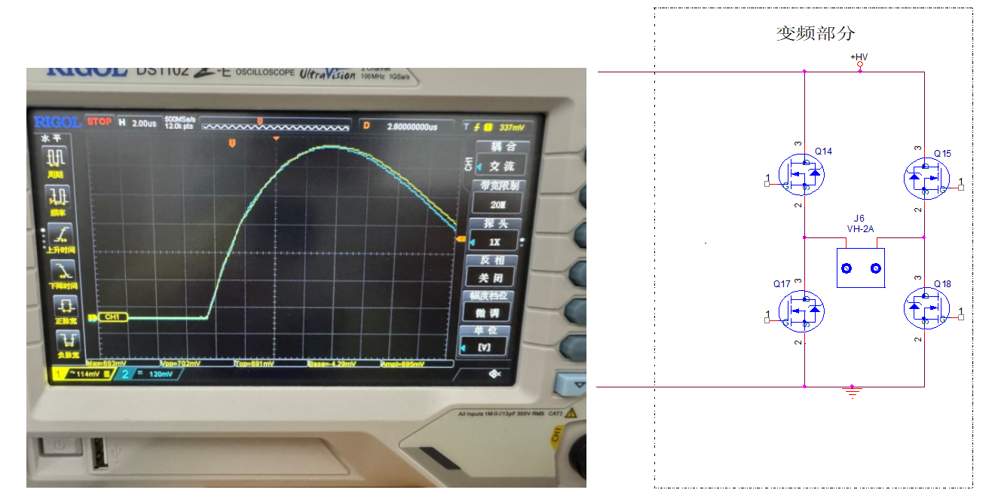The width and height of the screenshot is (992, 502).
Task: Click the UltraVision logo on scope bezel
Action: [x=327, y=73]
